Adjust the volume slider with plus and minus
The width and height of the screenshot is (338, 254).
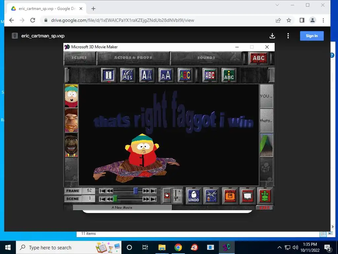point(177,195)
